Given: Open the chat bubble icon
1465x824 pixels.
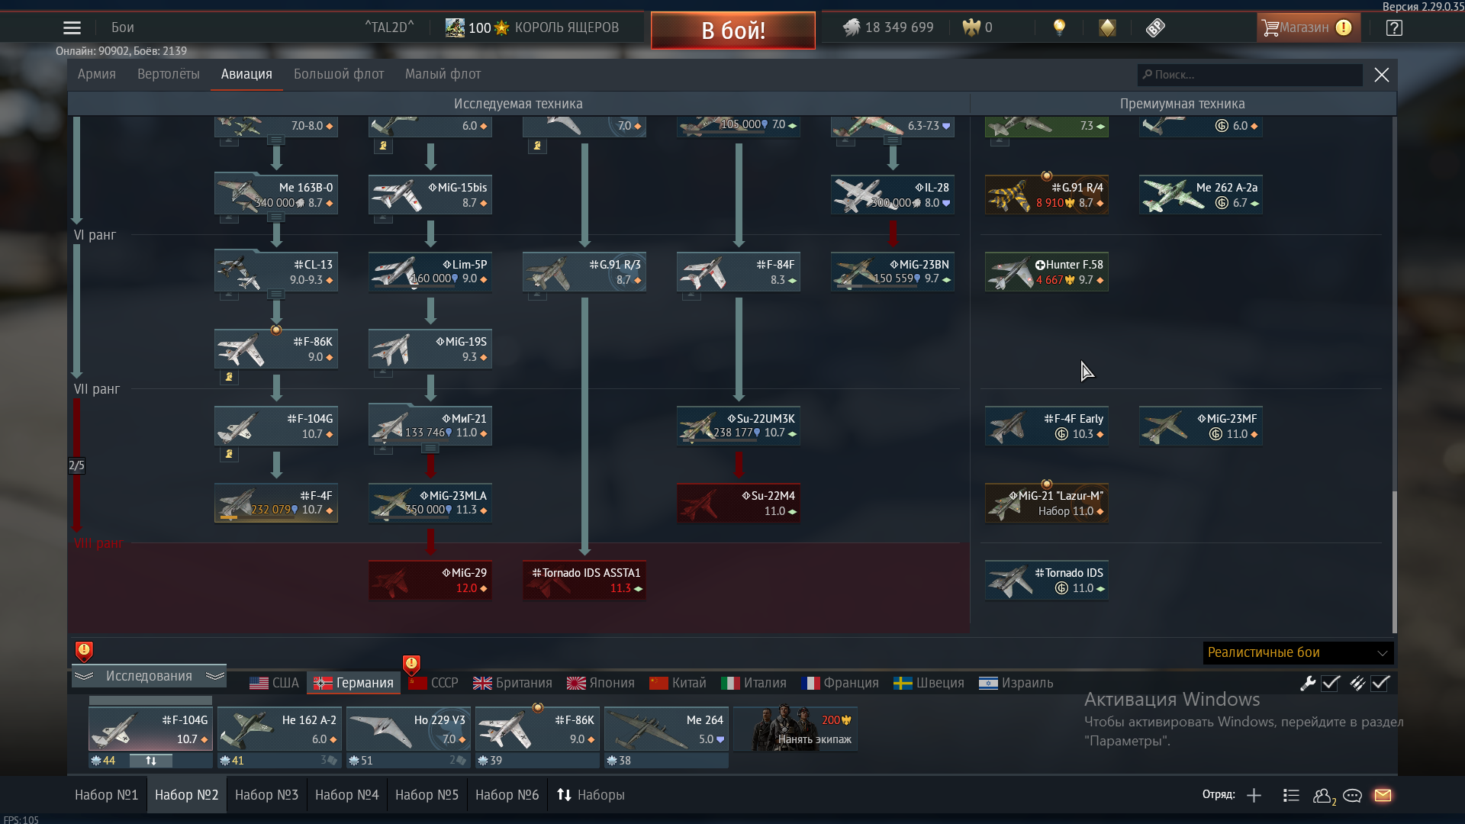Looking at the screenshot, I should click(x=1352, y=795).
